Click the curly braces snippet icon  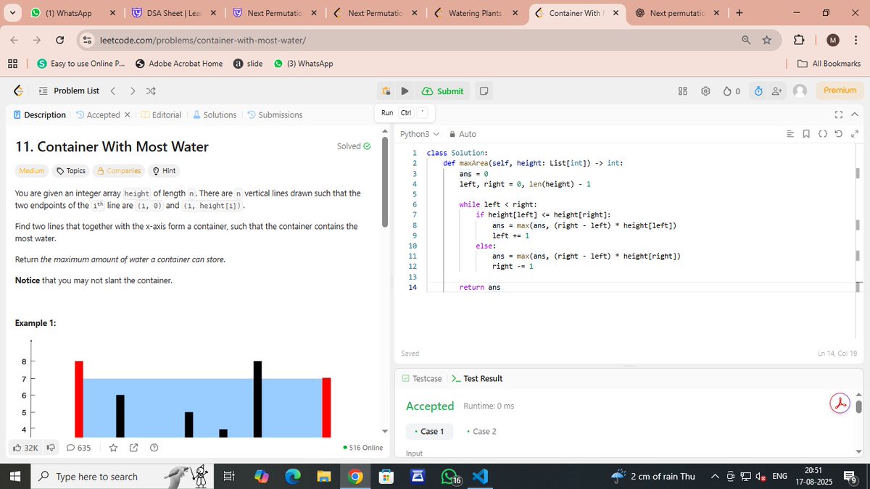[822, 134]
